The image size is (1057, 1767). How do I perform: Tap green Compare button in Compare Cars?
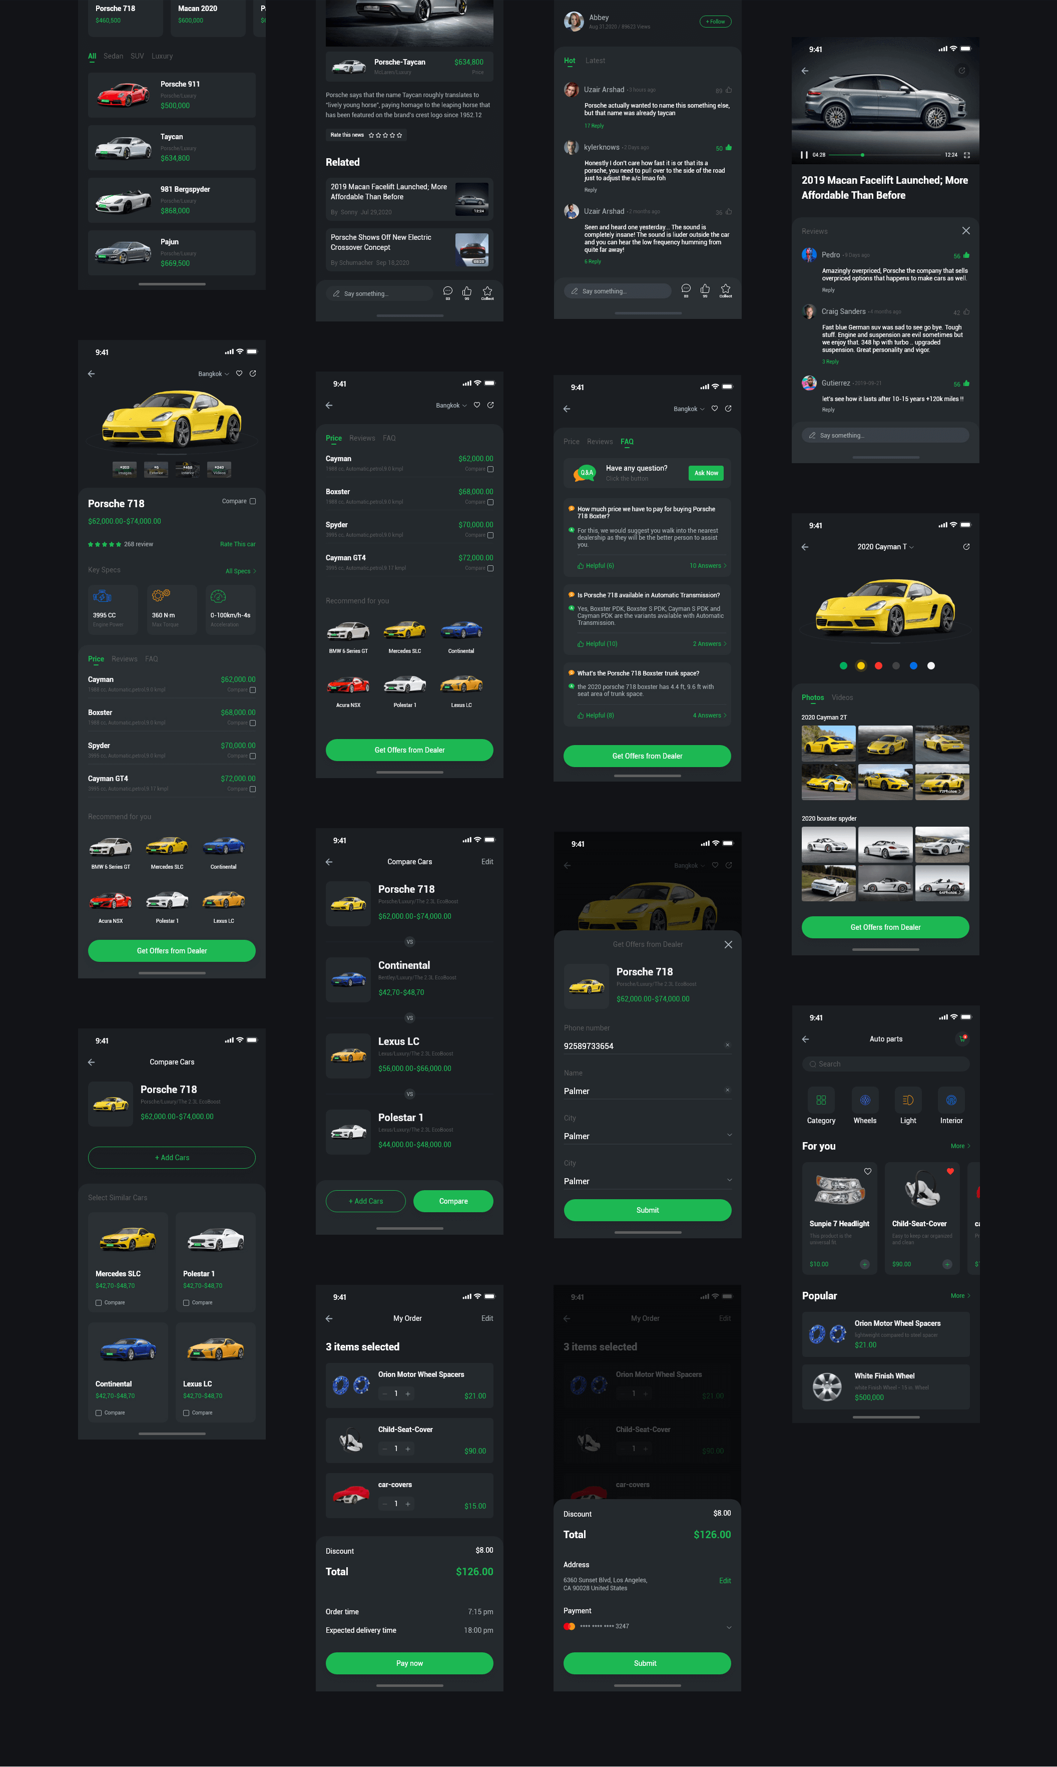coord(453,1201)
